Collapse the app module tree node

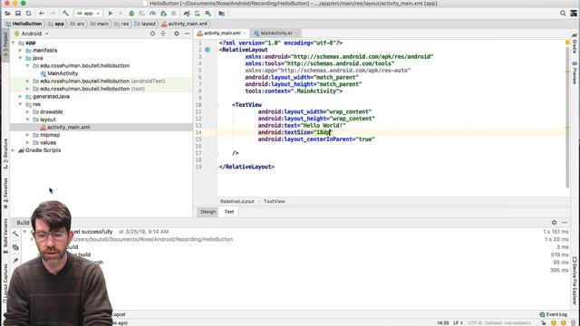14,43
